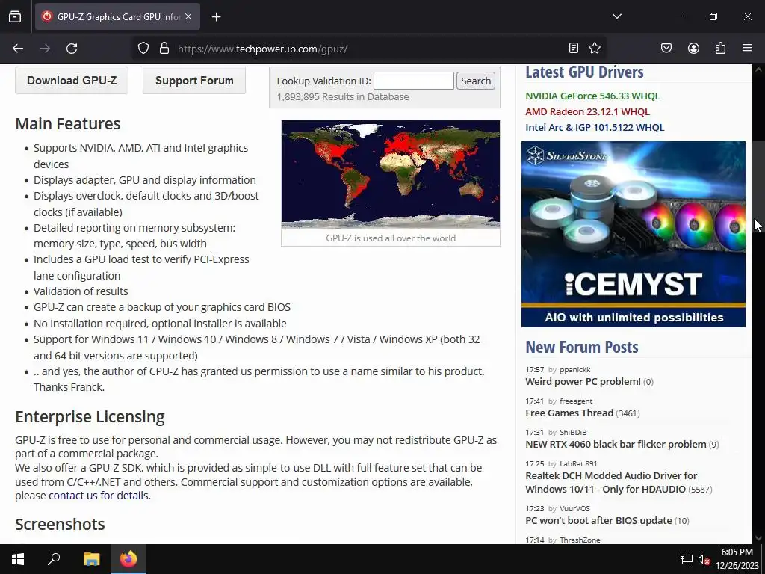Click the Validation of results bullet

[x=81, y=291]
